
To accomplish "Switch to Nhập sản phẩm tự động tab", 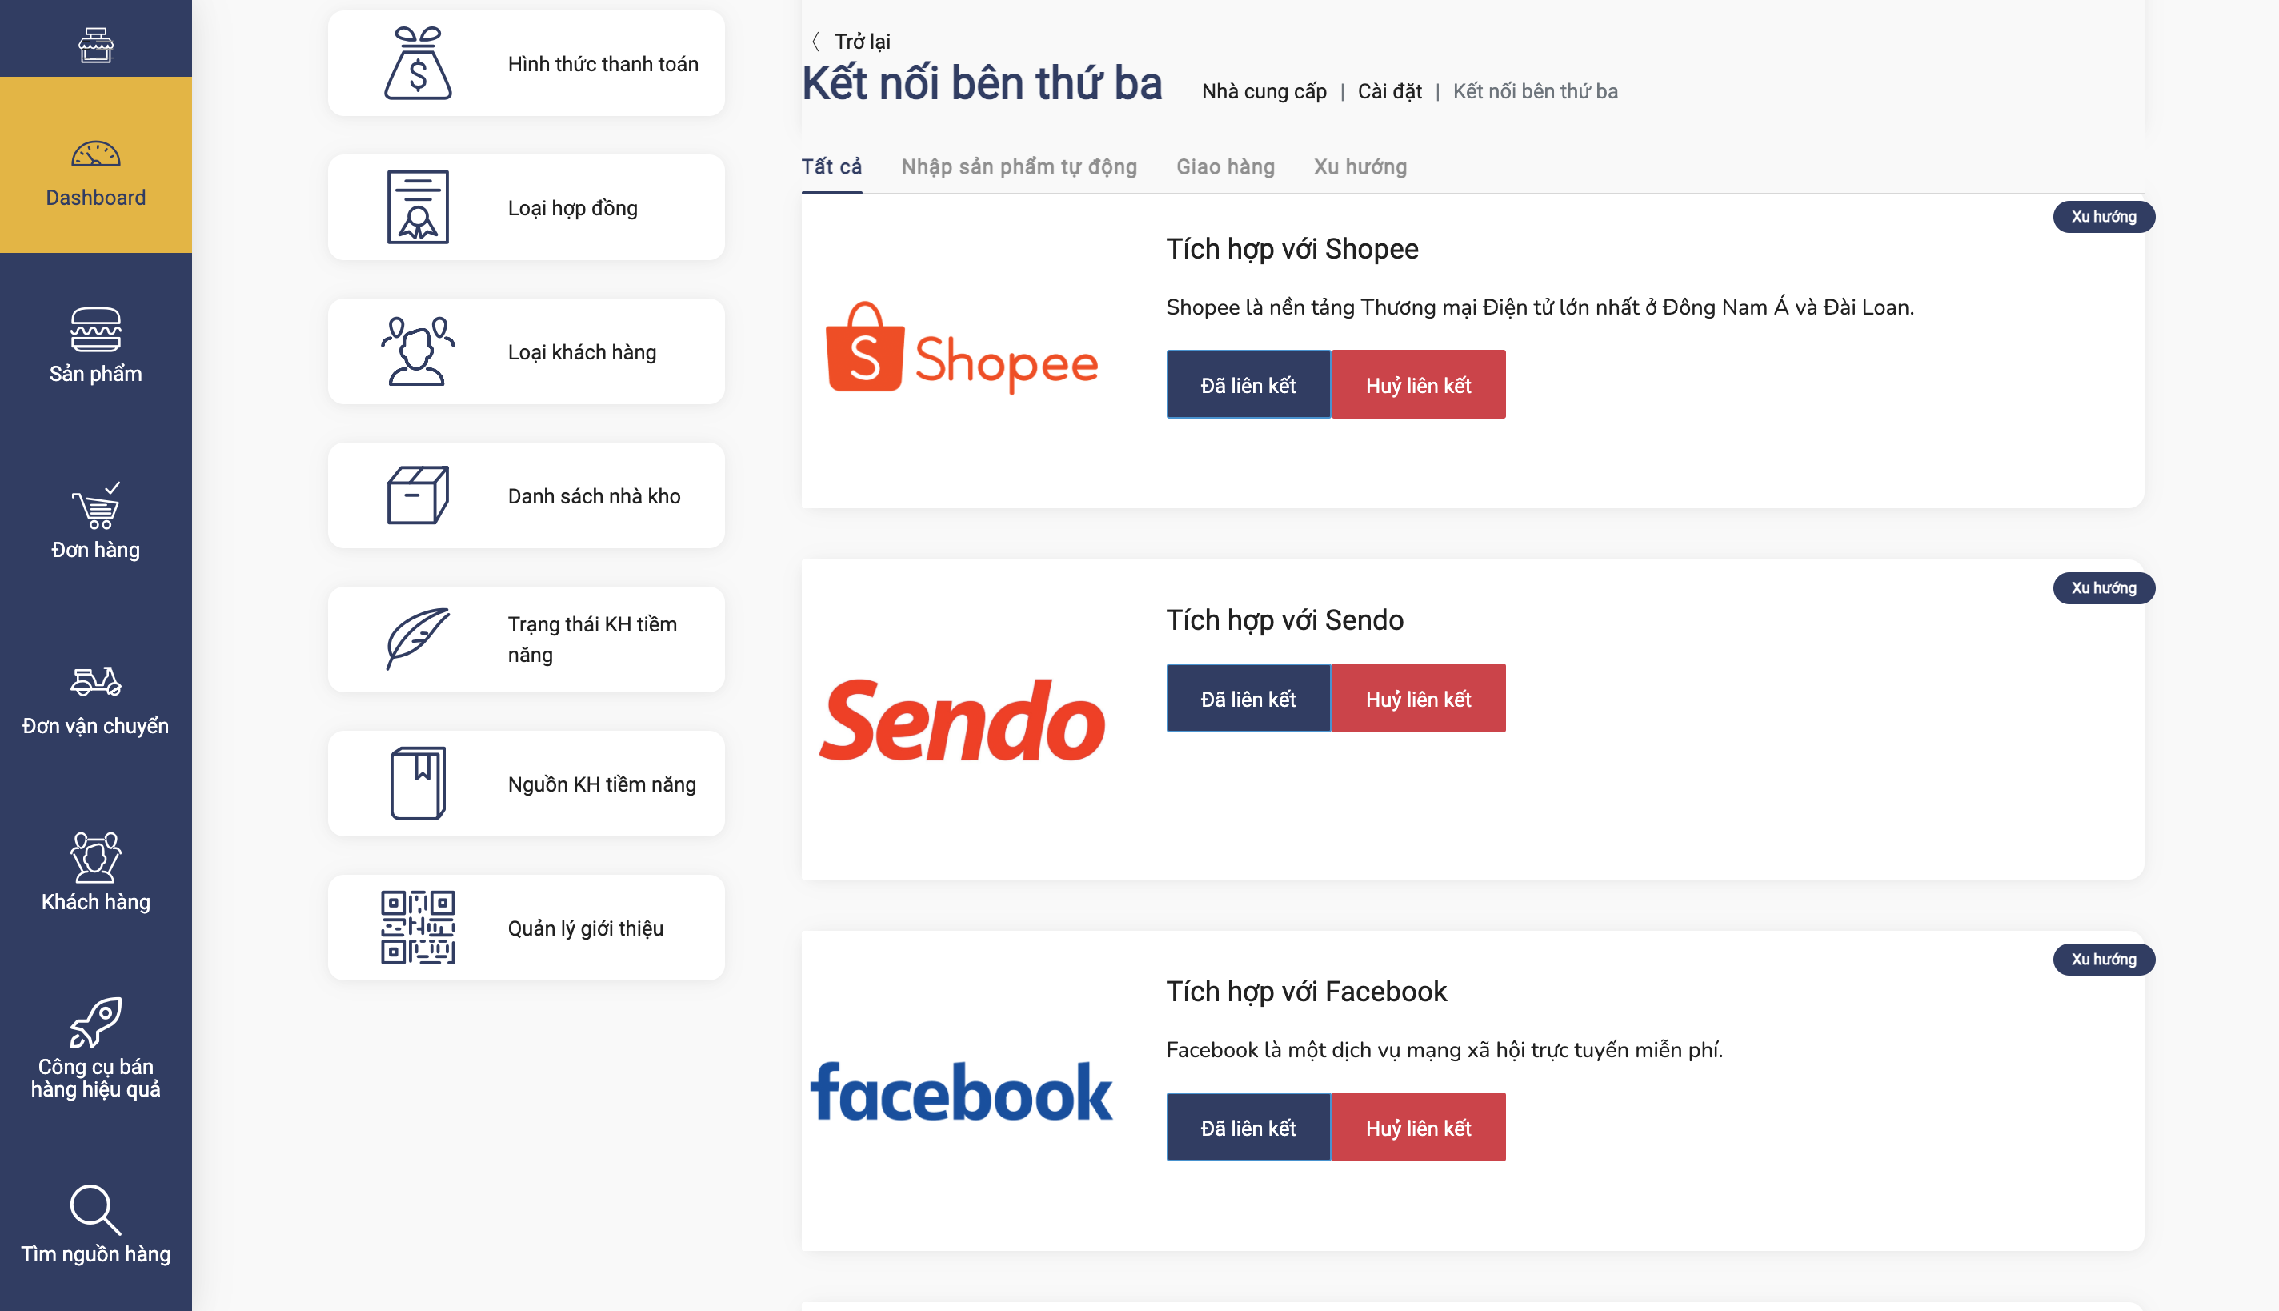I will (1019, 167).
